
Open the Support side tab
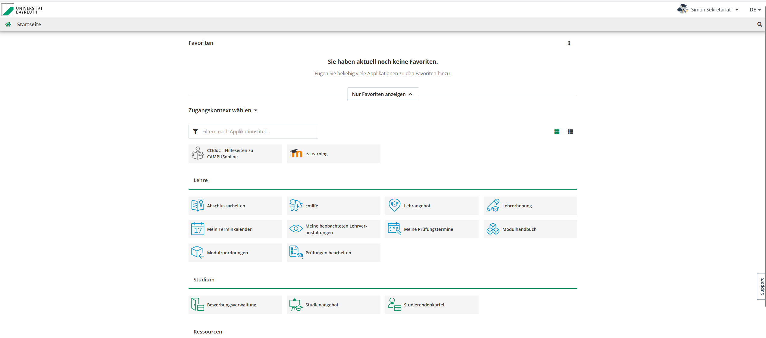coord(761,286)
